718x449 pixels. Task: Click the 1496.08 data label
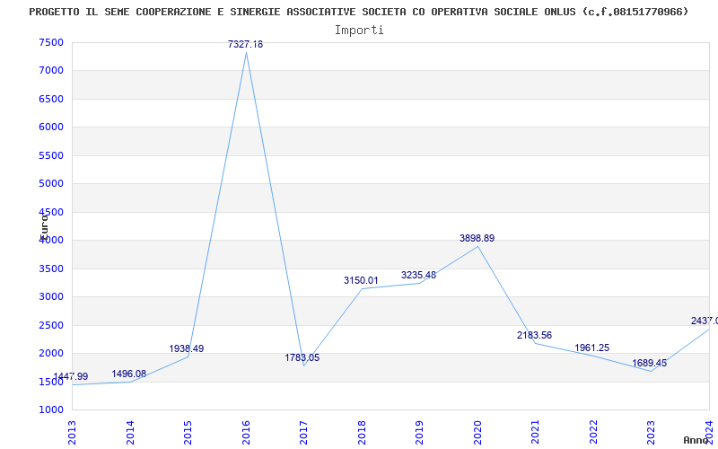click(128, 374)
